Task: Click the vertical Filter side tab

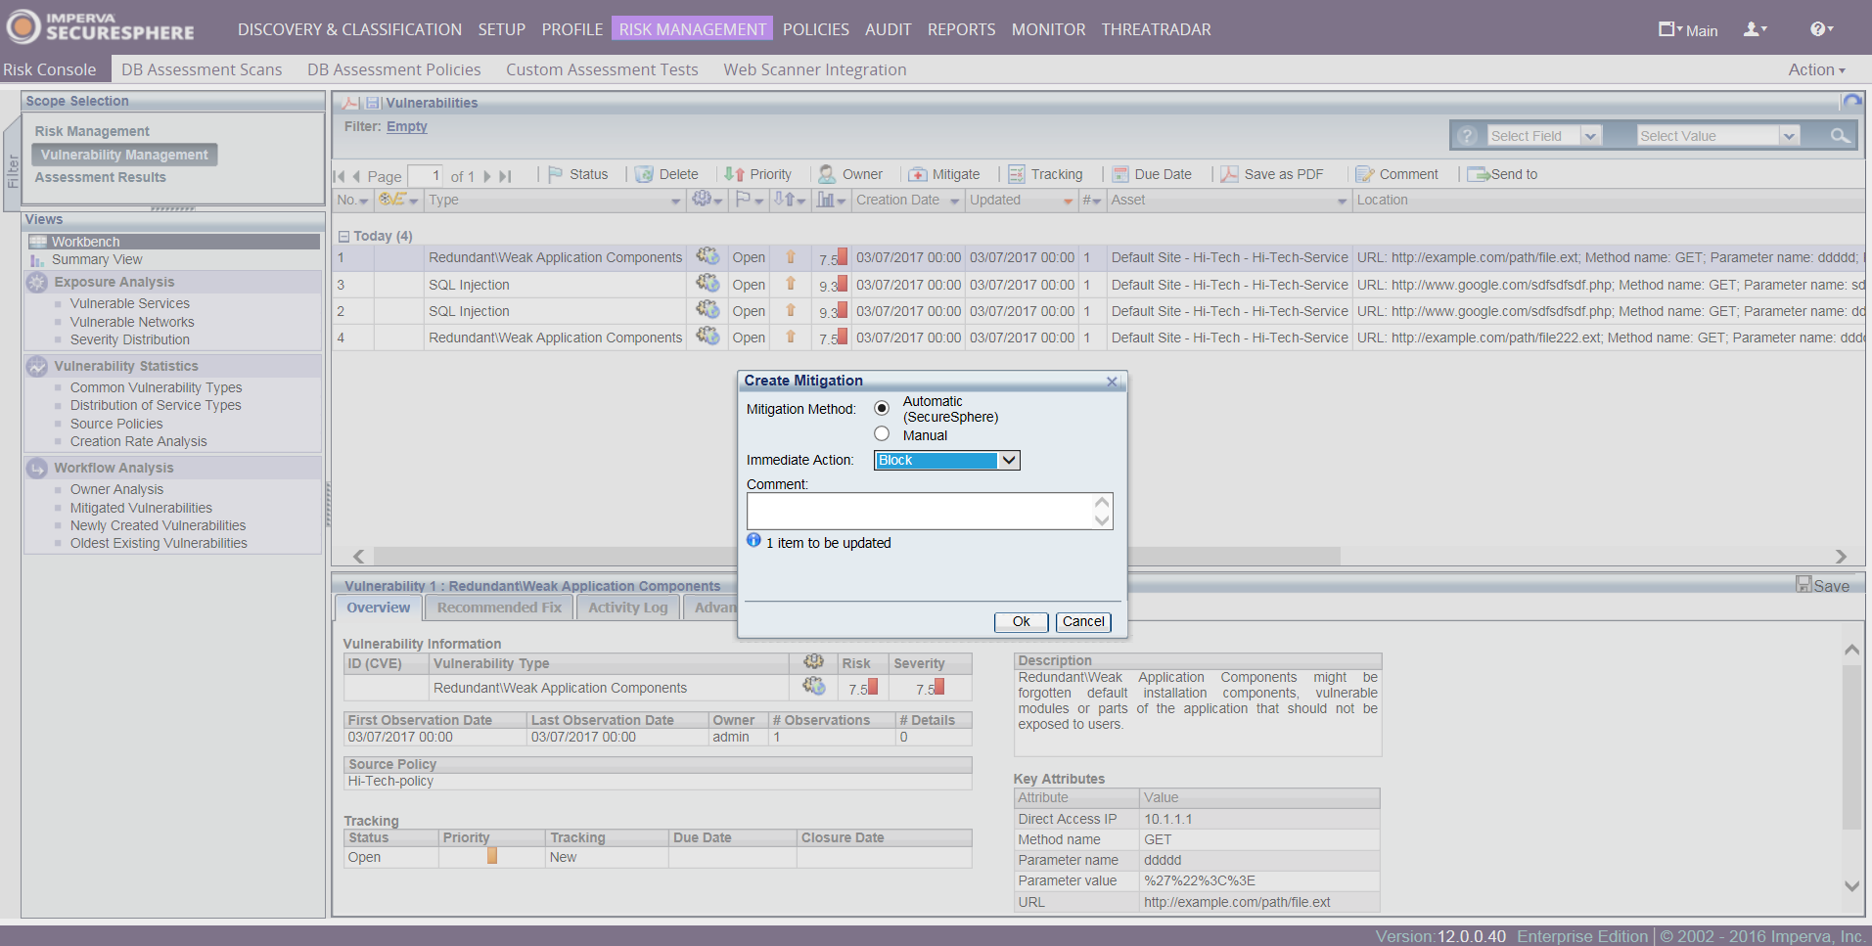Action: click(13, 169)
